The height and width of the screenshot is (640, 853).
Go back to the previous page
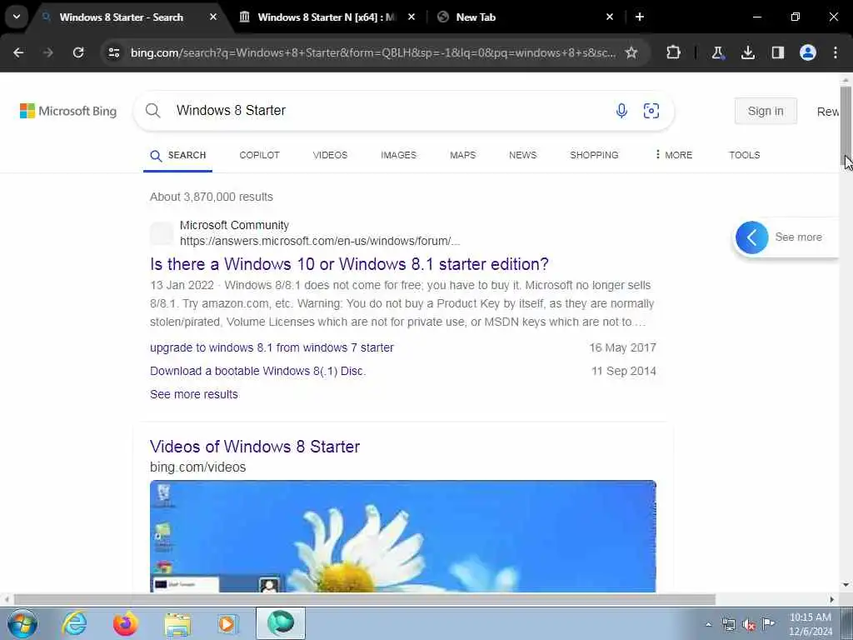[18, 52]
